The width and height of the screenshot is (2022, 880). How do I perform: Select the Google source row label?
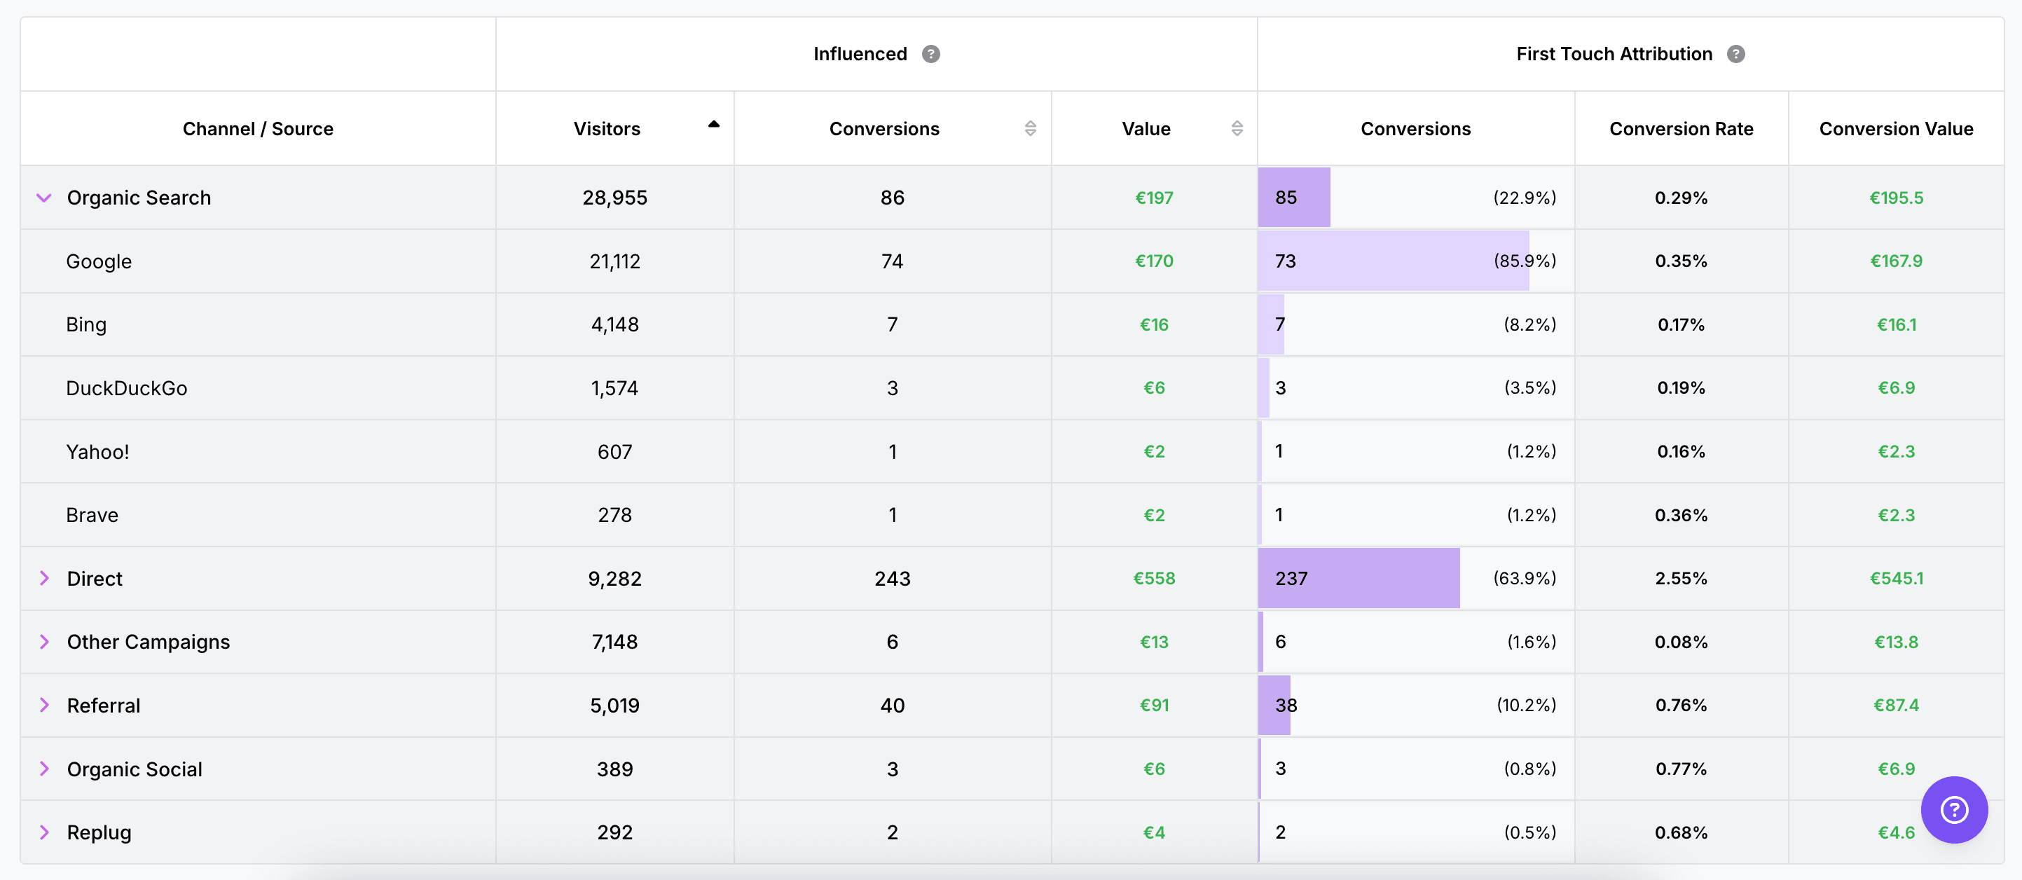click(x=99, y=261)
